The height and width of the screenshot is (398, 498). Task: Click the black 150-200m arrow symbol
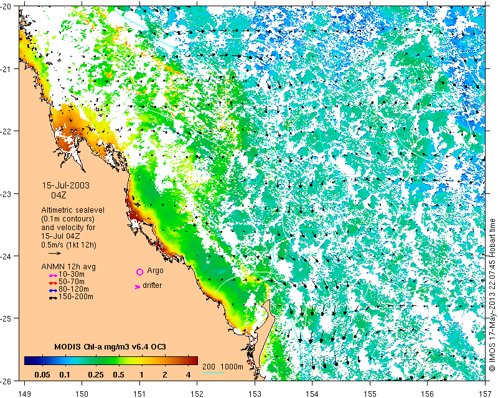tap(53, 298)
